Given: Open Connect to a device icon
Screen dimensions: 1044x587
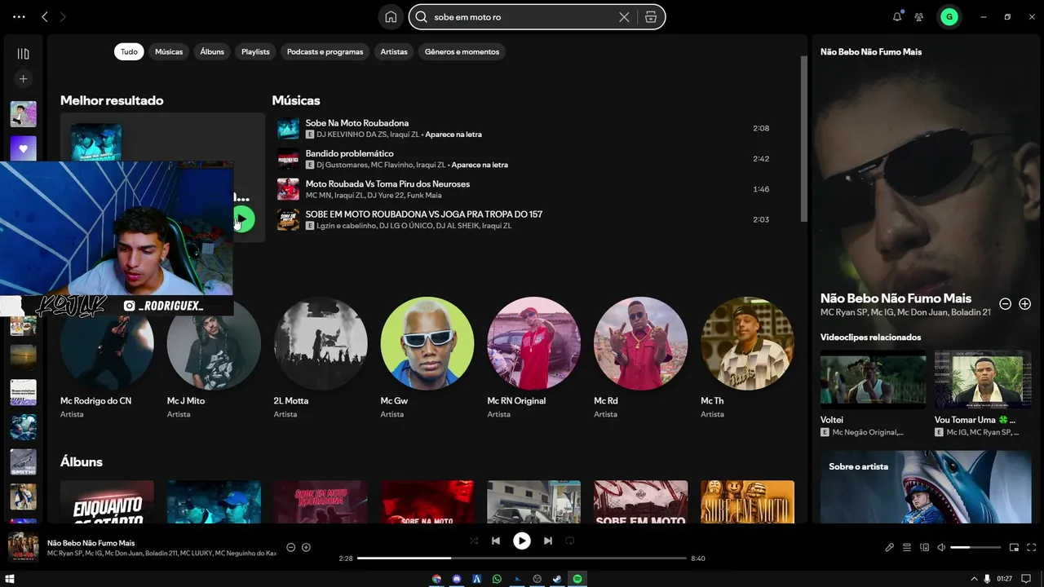Looking at the screenshot, I should click(x=924, y=547).
